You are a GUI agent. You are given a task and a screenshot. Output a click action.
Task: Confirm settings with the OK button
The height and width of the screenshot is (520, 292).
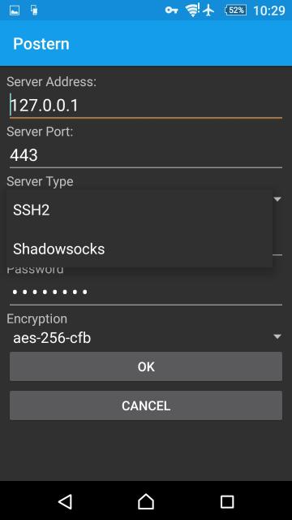tap(146, 366)
